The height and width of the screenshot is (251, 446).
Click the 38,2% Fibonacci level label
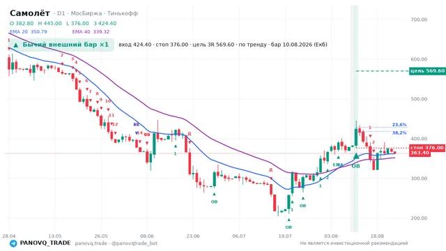[399, 132]
